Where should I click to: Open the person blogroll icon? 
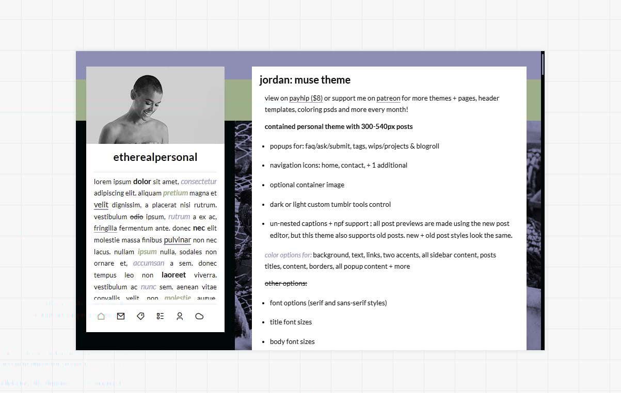point(180,316)
